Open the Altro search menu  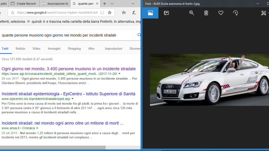(91, 49)
